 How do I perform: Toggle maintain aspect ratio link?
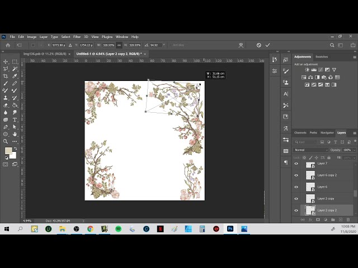(119, 45)
